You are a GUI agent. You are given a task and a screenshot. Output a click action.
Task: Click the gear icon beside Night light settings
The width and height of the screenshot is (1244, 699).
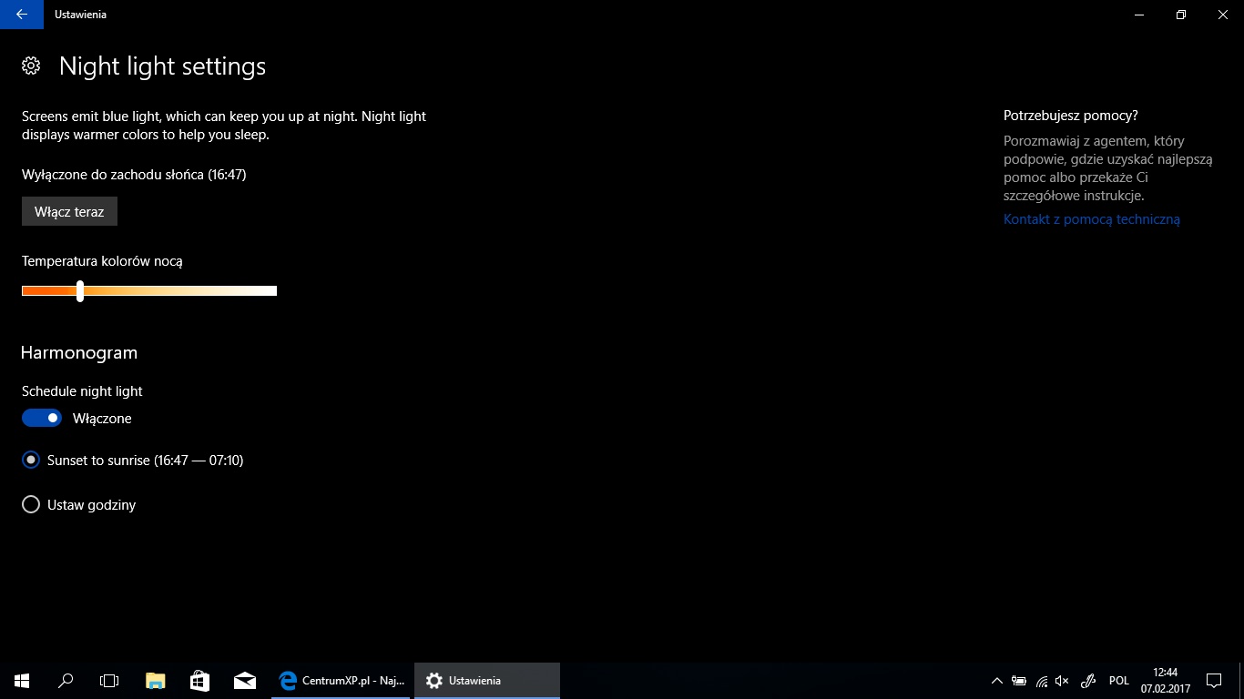coord(31,66)
